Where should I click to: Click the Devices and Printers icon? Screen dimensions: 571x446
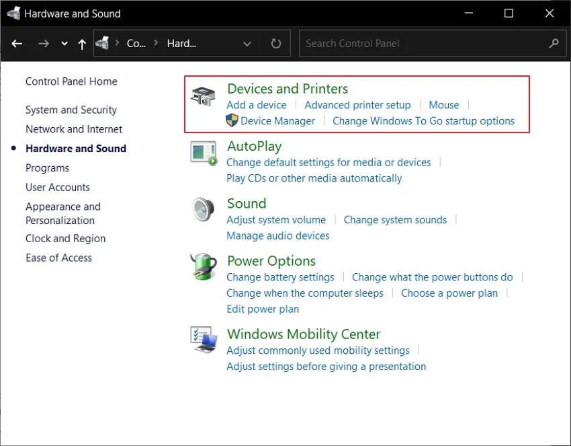[203, 96]
